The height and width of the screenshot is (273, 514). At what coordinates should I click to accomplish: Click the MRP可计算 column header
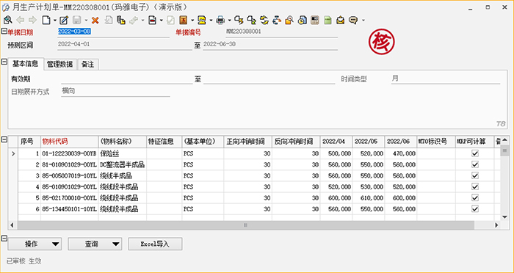474,142
